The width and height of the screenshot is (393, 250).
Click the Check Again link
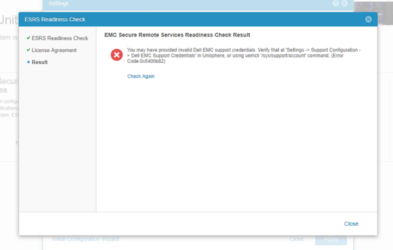click(141, 76)
